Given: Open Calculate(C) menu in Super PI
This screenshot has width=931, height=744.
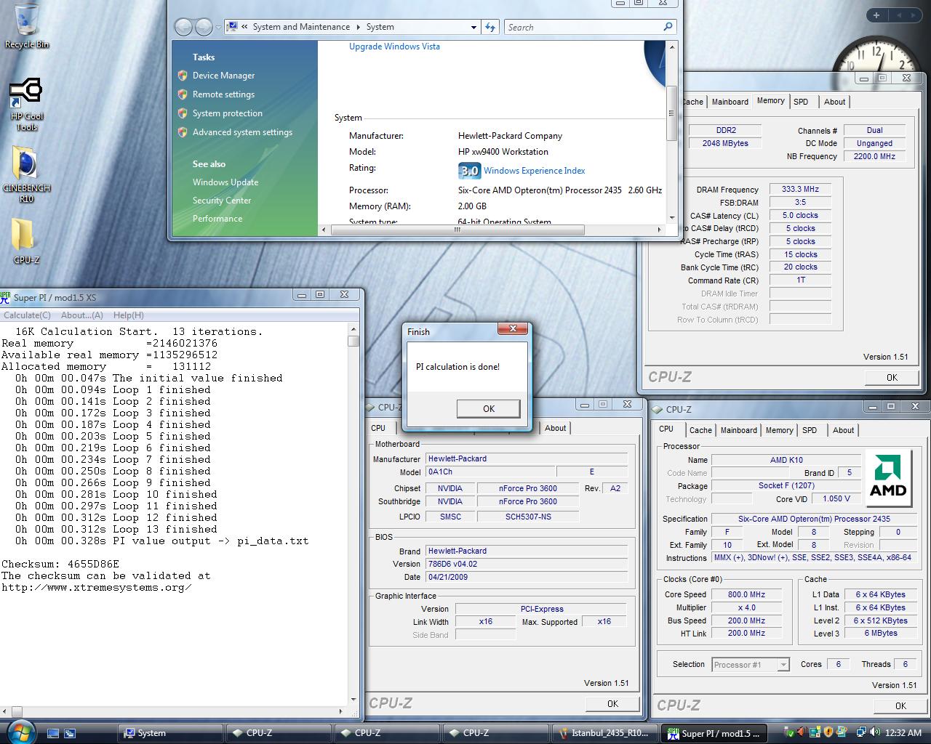Looking at the screenshot, I should tap(27, 315).
